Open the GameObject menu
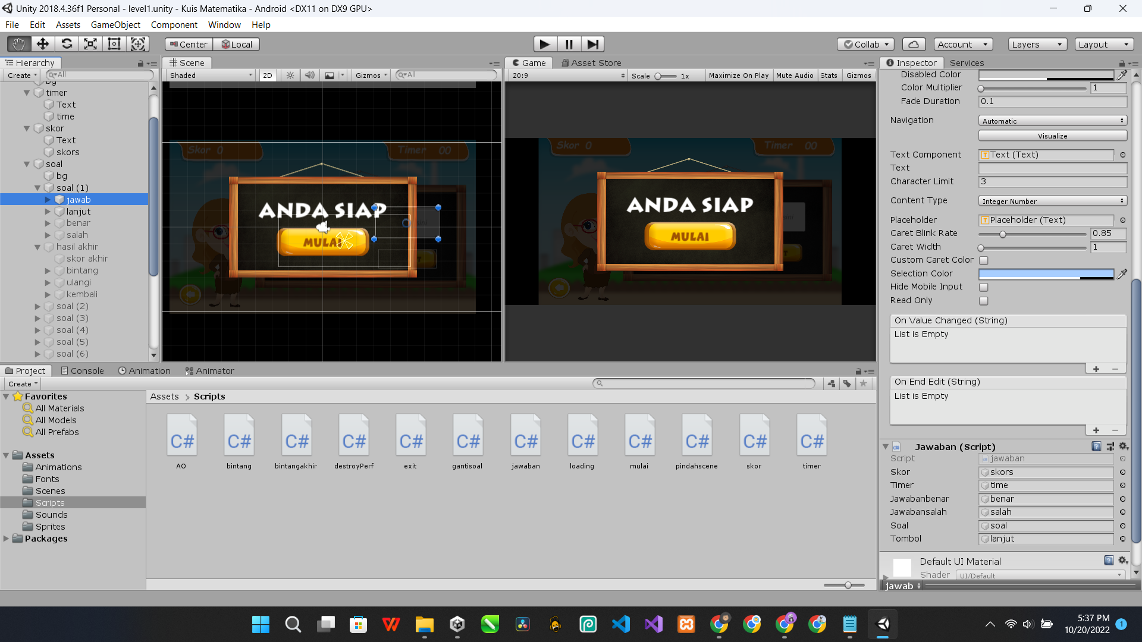The image size is (1142, 642). click(115, 25)
